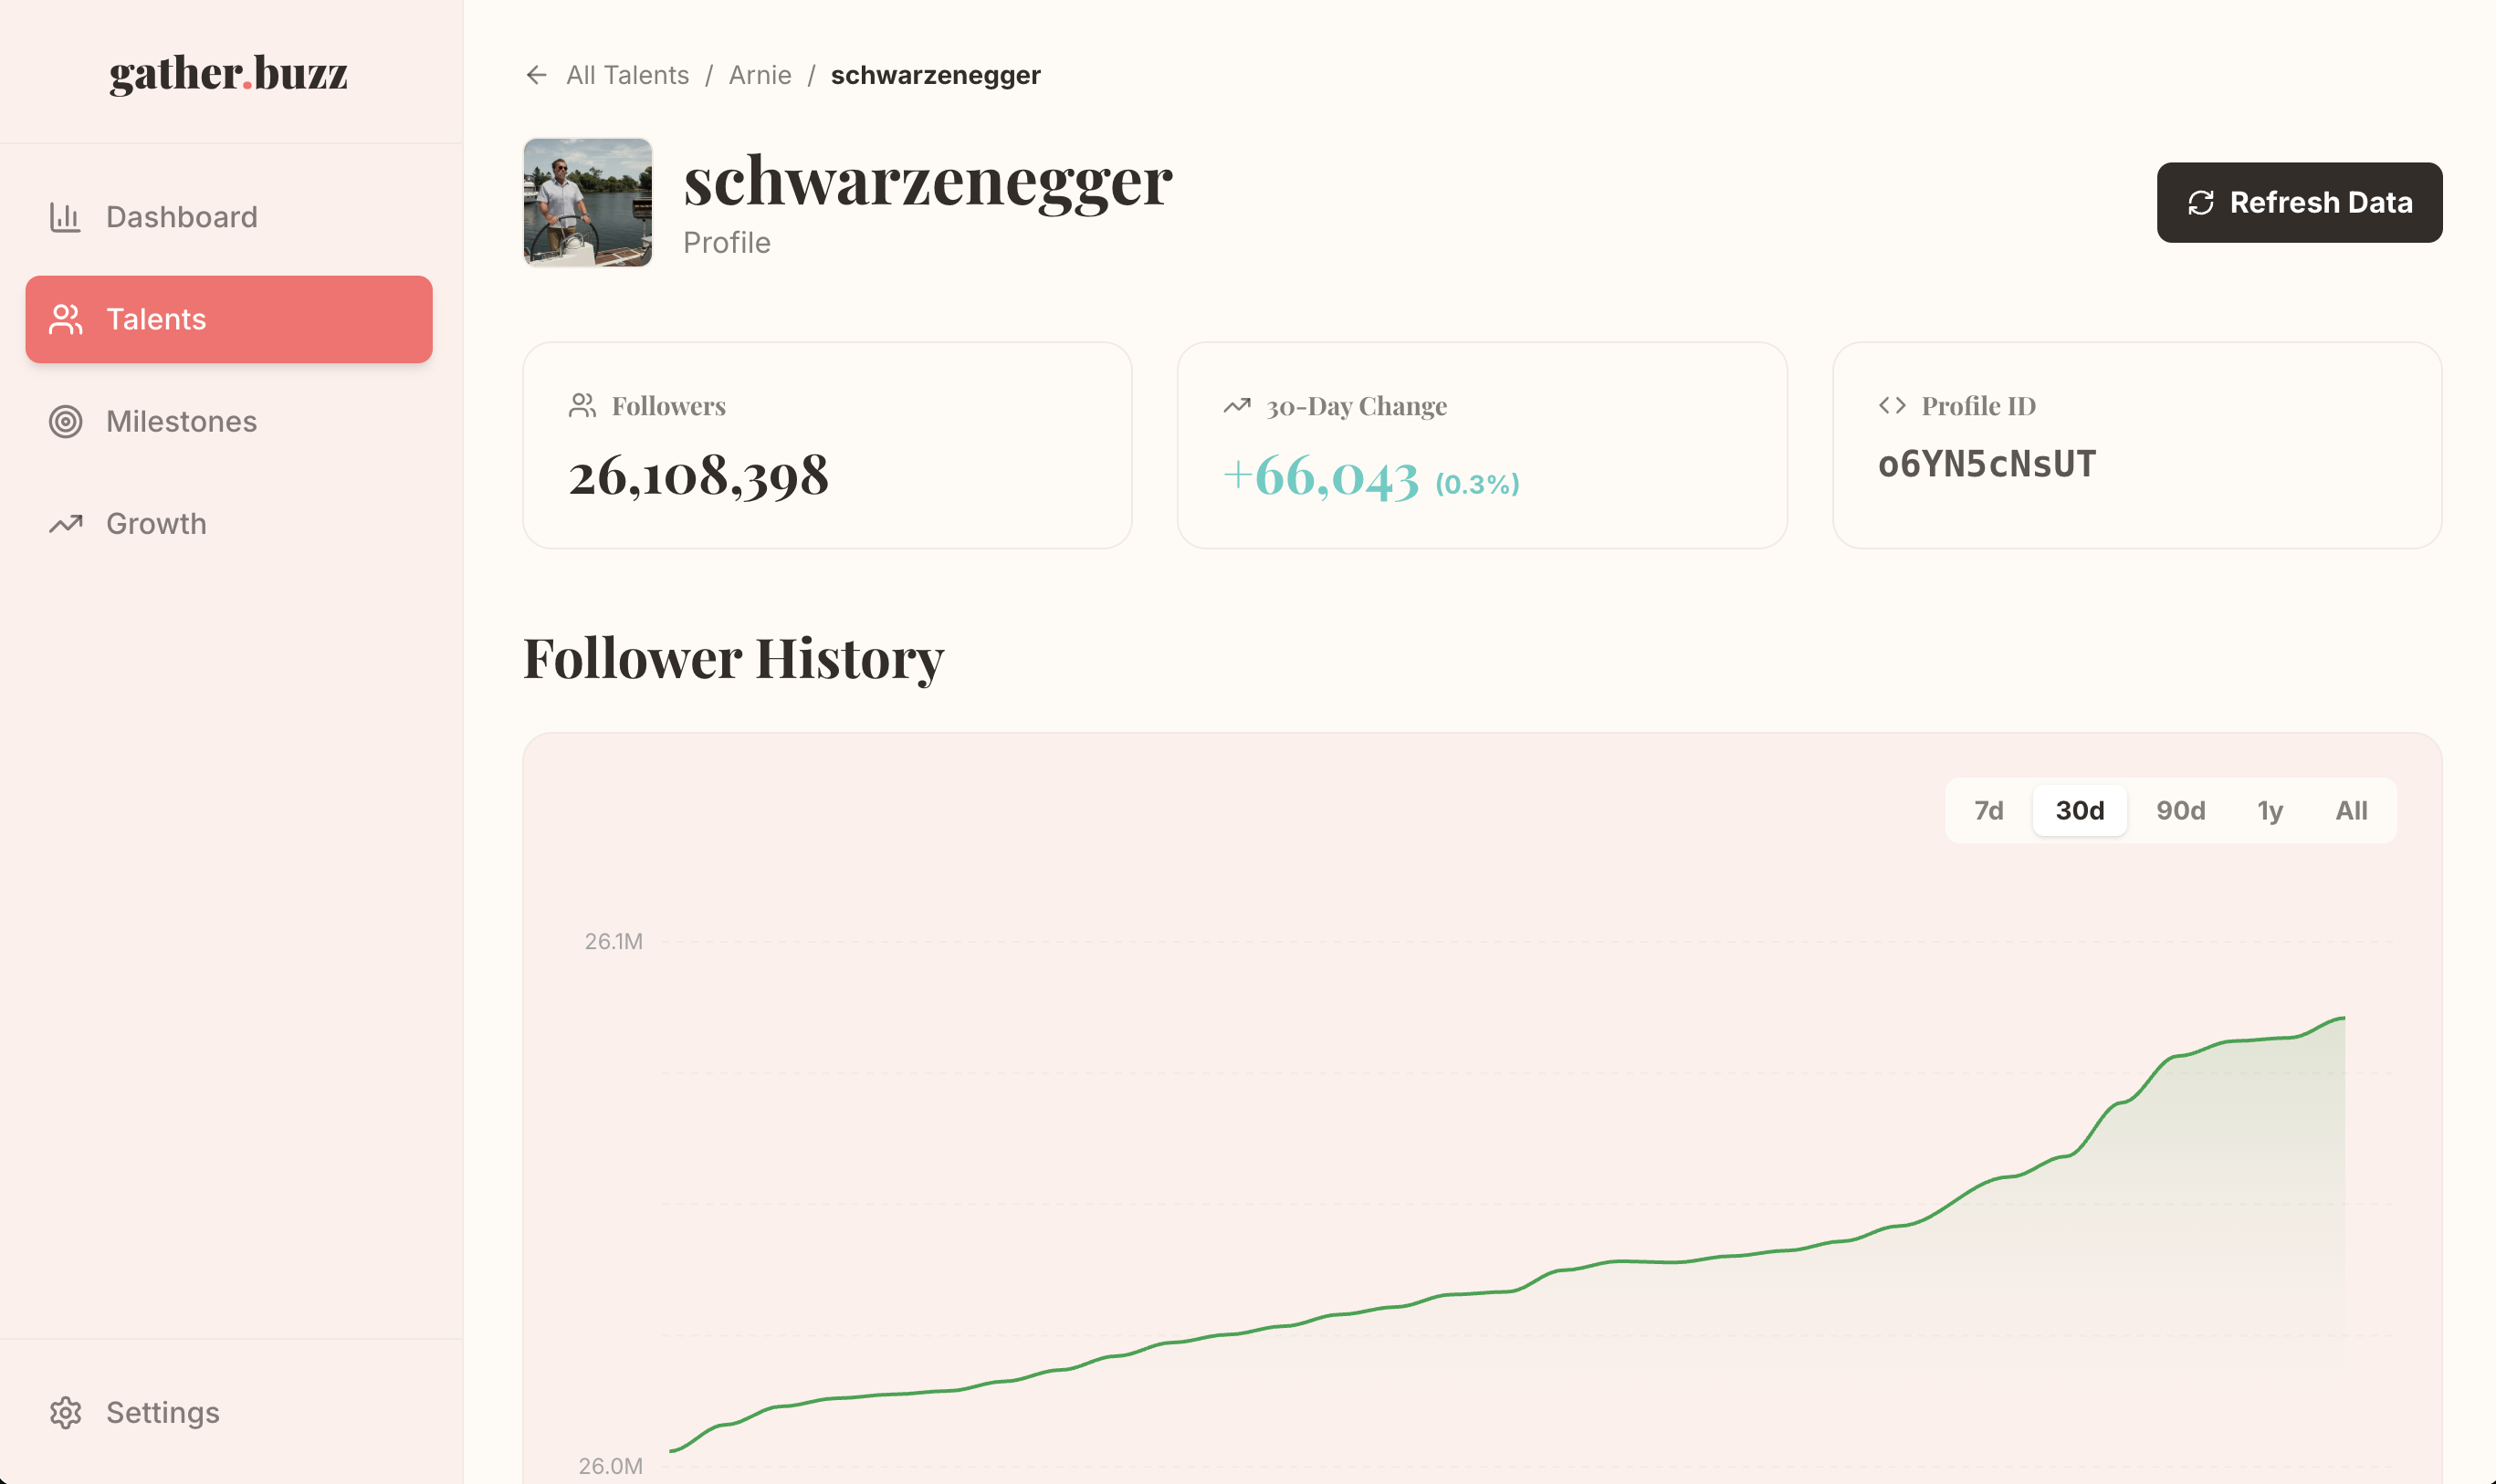Show 1y follower history
This screenshot has height=1484, width=2496.
click(x=2270, y=810)
